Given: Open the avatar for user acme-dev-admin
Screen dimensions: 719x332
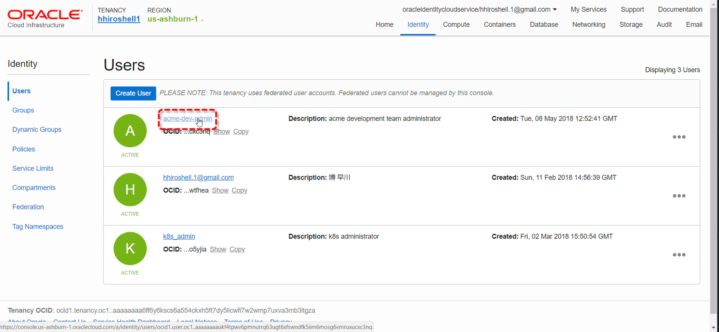Looking at the screenshot, I should 130,131.
